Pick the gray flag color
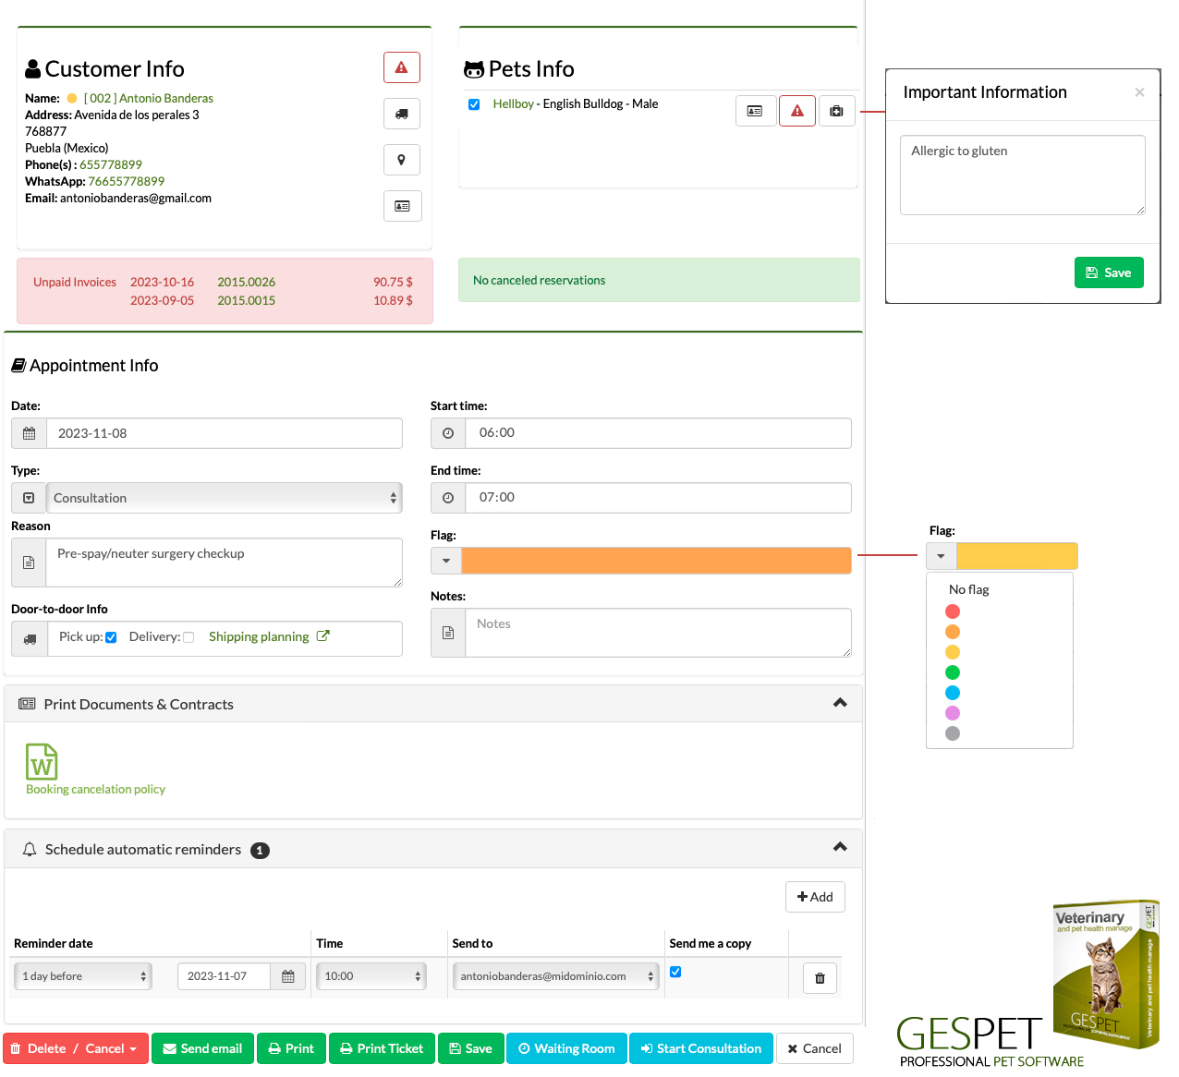This screenshot has width=1179, height=1077. 953,733
